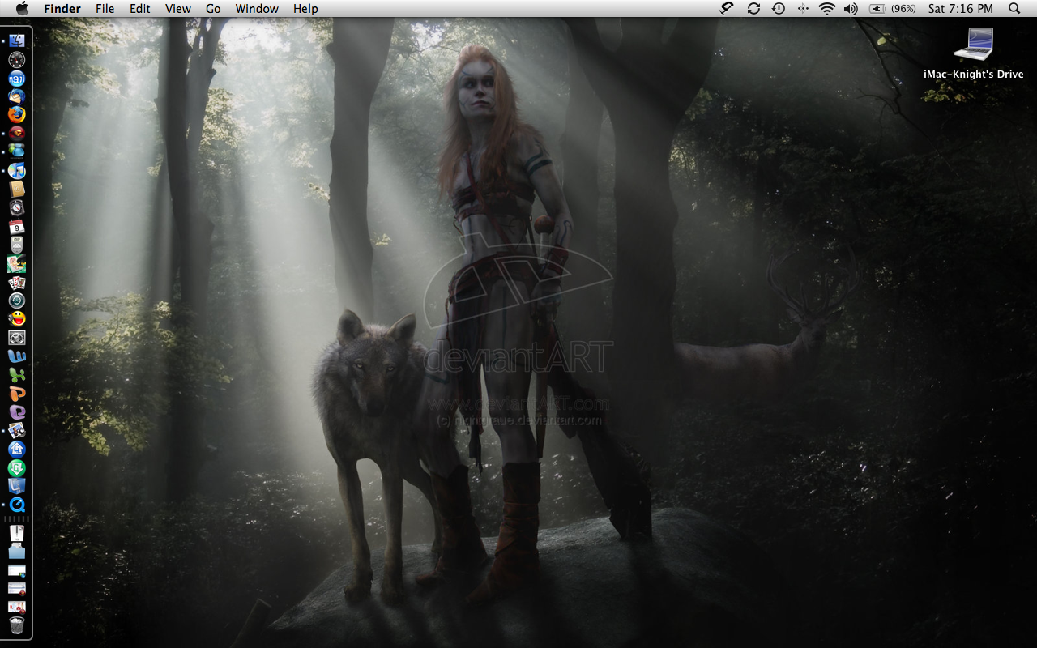Launch the solitaire card game in dock
The width and height of the screenshot is (1037, 648).
[17, 264]
